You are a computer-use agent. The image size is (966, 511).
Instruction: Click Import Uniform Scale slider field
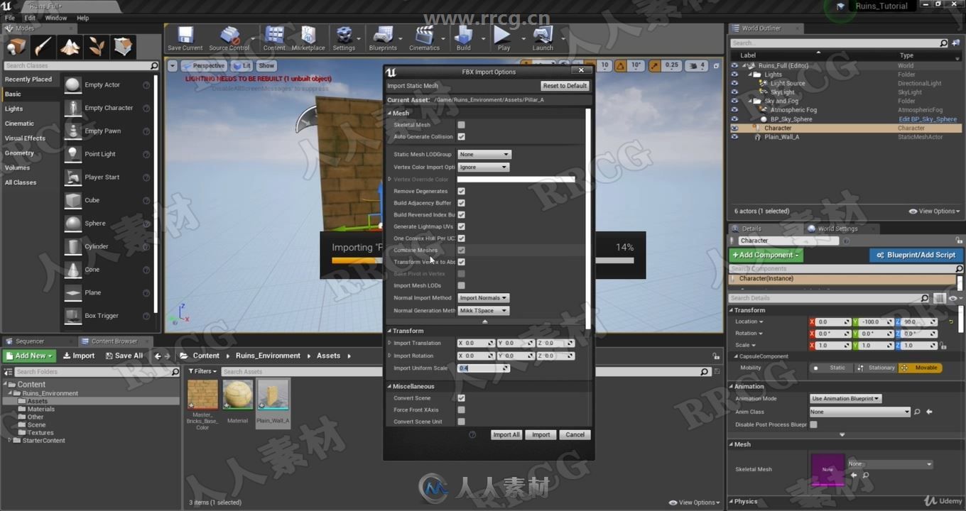tap(484, 368)
